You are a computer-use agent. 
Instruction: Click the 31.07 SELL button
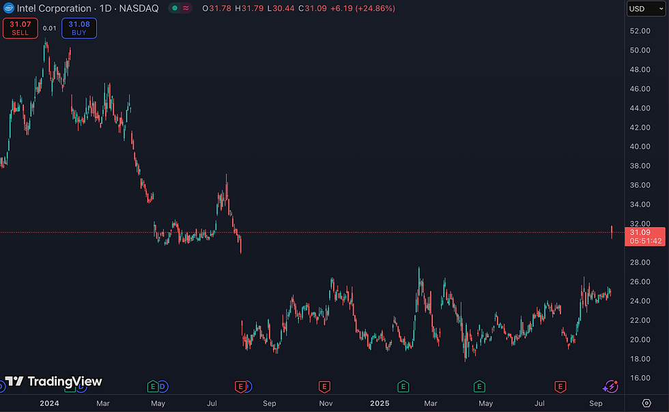tap(20, 28)
